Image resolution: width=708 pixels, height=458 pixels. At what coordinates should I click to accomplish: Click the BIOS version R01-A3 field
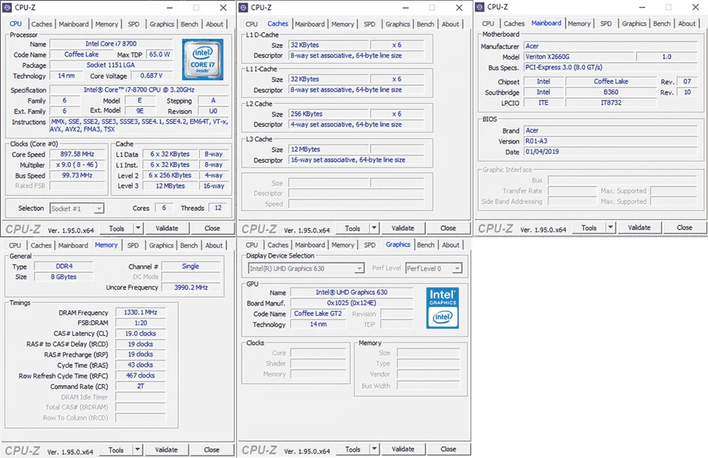(611, 141)
